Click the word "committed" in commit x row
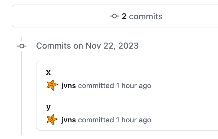 [x=96, y=86]
